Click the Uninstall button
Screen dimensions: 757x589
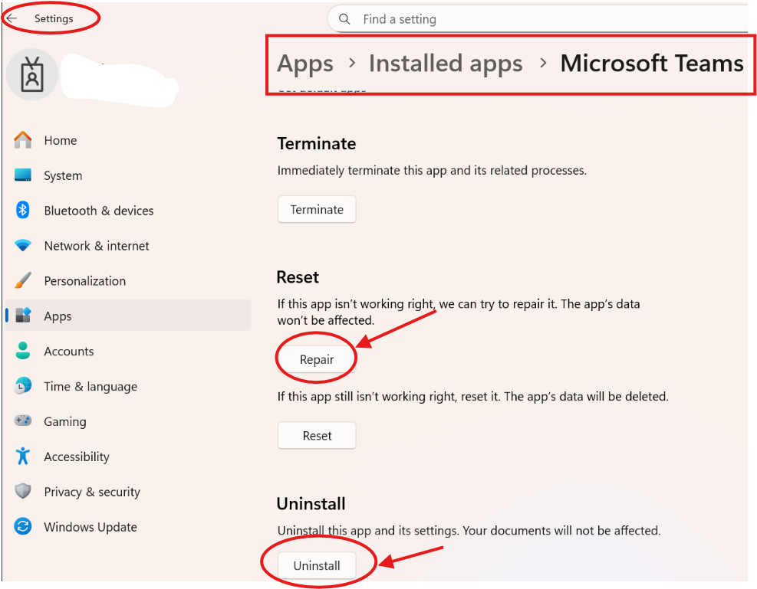point(317,565)
